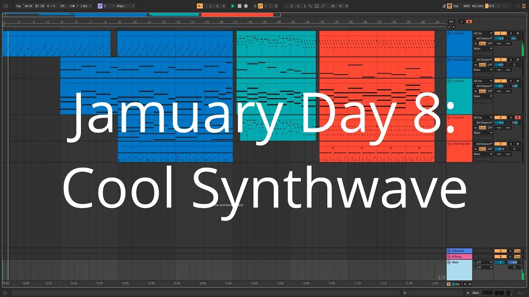The image size is (529, 297).
Task: Toggle the Key map mode button
Action: coord(456,6)
